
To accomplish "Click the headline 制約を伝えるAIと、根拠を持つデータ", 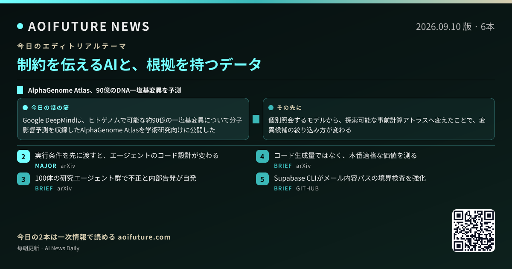I will [x=139, y=64].
